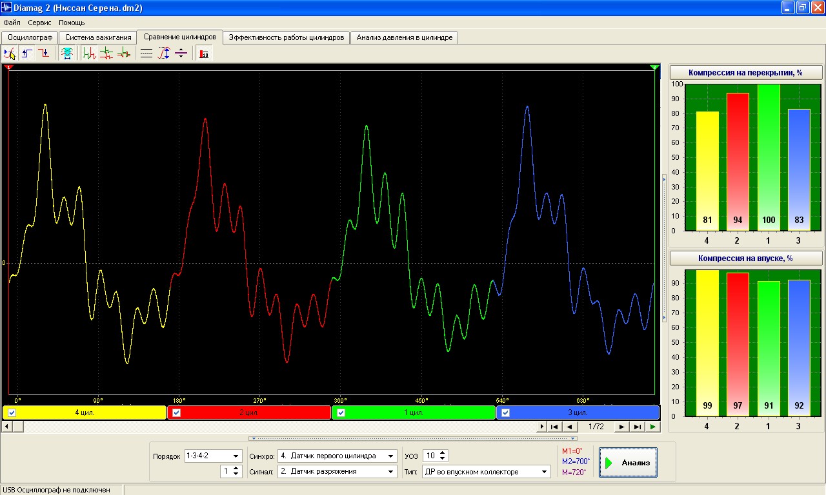Click the Diamag 2 title bar app icon
Viewport: 826px width, 495px height.
(x=7, y=8)
